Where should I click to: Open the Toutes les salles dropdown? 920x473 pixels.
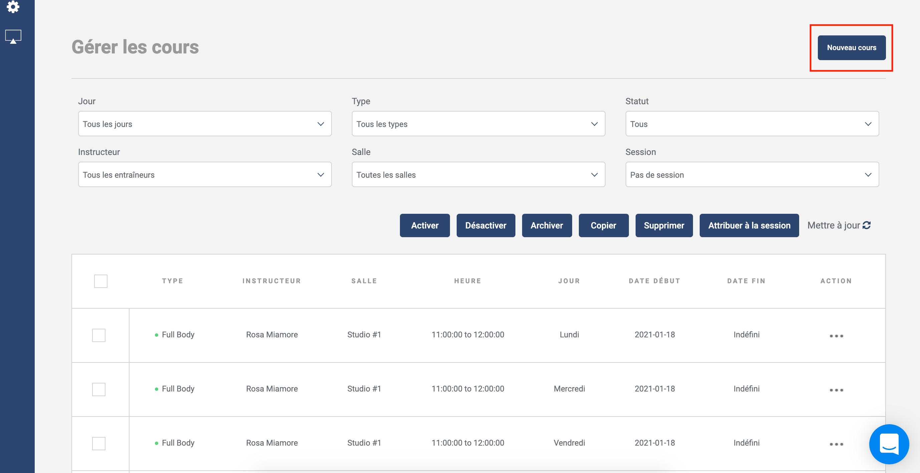[478, 175]
